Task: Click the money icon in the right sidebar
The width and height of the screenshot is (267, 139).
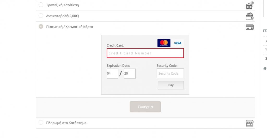Action: click(x=265, y=31)
